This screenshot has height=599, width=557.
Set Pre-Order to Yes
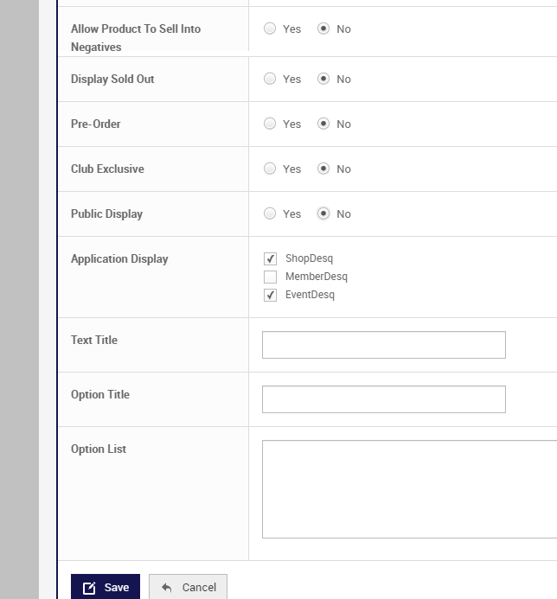point(270,124)
